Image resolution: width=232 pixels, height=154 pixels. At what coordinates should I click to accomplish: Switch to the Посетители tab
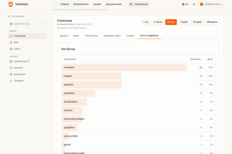[91, 36]
